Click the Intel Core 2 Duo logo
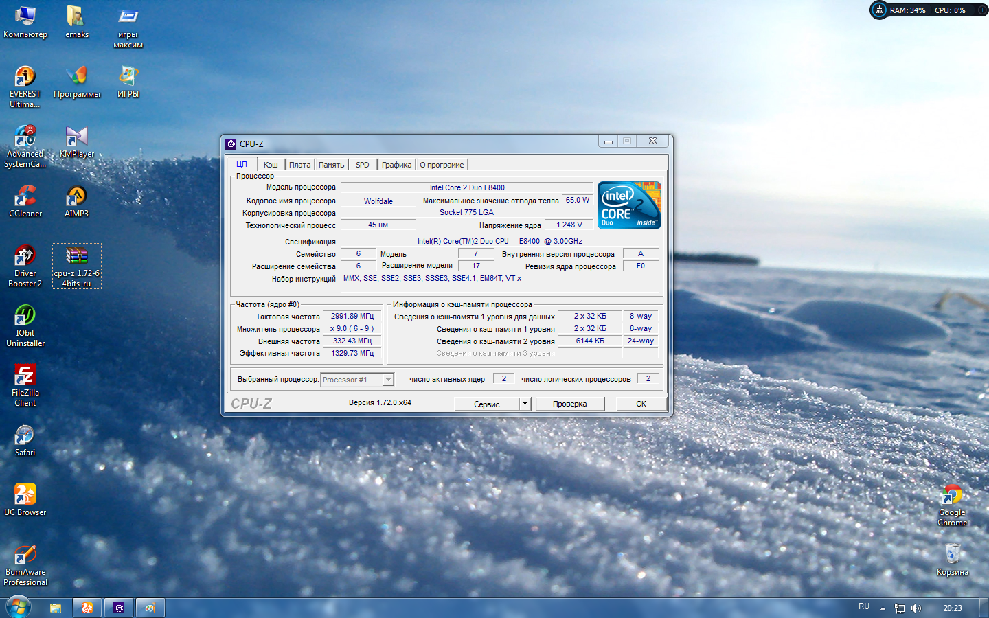Screen dimensions: 989x618 [628, 205]
